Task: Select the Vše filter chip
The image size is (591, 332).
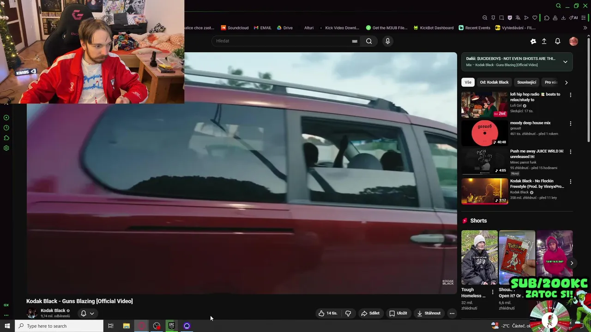Action: click(x=468, y=83)
